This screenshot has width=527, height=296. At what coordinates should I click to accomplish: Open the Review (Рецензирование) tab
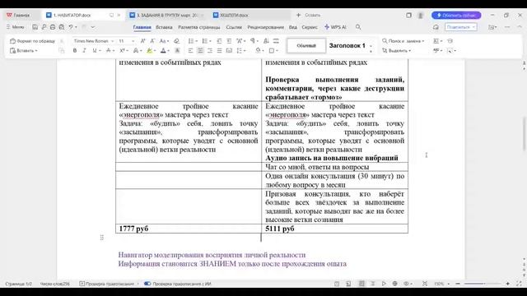click(265, 27)
